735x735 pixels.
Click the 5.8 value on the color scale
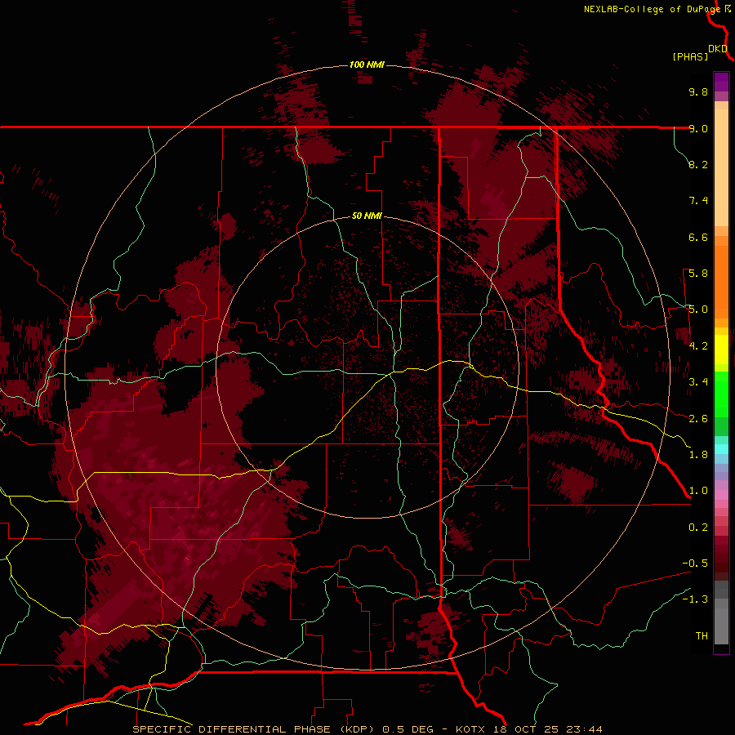pyautogui.click(x=698, y=274)
